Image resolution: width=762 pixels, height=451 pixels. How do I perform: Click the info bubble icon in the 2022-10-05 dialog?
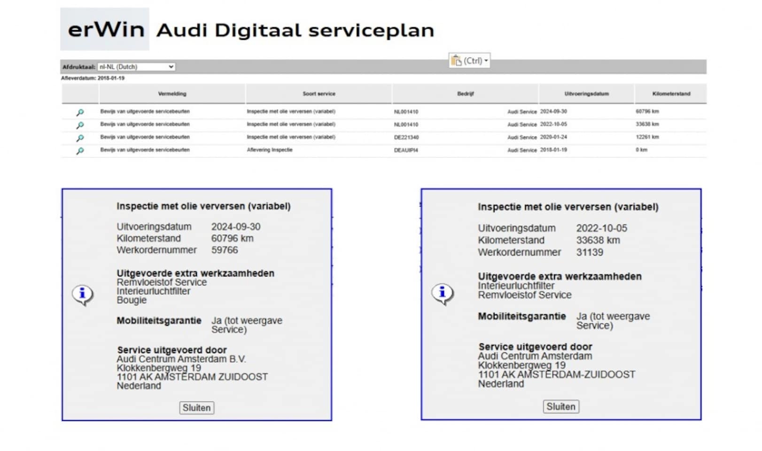pos(443,294)
